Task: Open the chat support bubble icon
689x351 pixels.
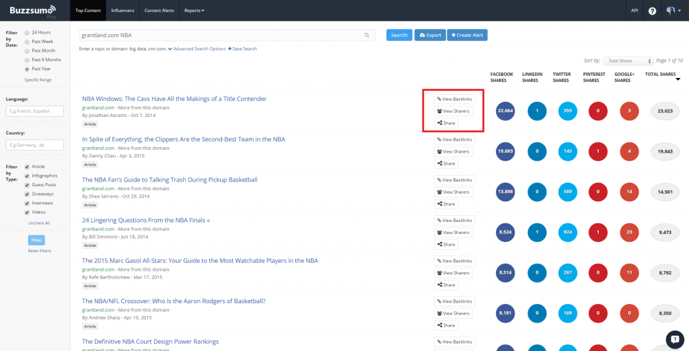Action: click(674, 339)
